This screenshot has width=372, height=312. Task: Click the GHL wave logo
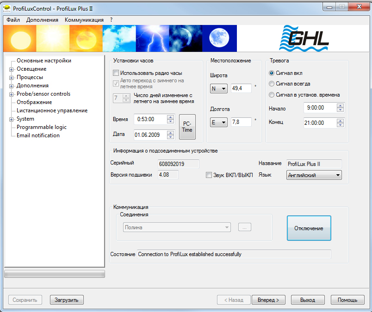tap(304, 38)
